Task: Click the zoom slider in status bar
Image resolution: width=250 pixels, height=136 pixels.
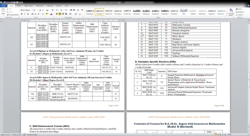Action: (241, 135)
